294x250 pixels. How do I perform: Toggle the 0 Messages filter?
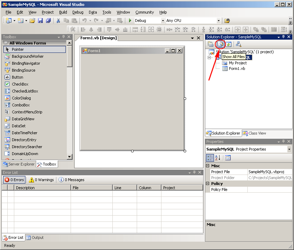click(71, 180)
